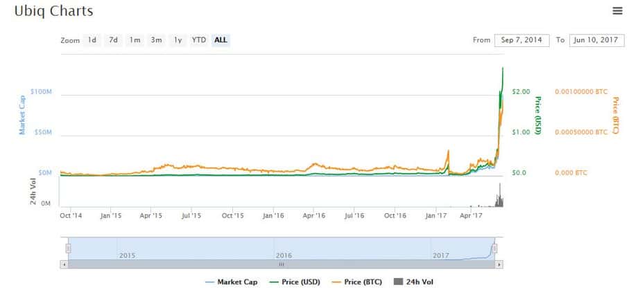Image resolution: width=638 pixels, height=292 pixels.
Task: Click the Apr '16 axis label
Action: [314, 216]
